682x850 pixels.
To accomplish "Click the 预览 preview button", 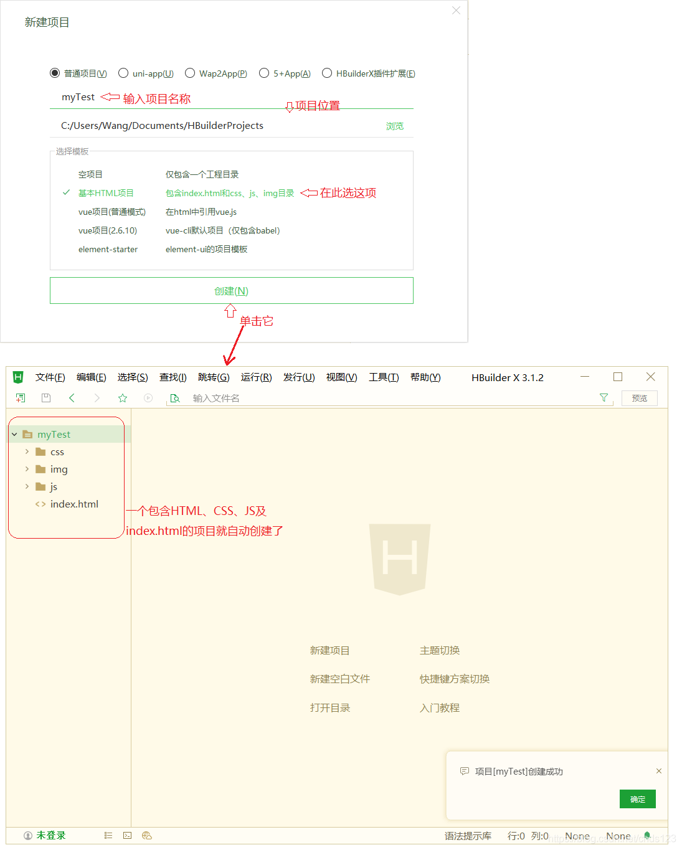I will [640, 398].
